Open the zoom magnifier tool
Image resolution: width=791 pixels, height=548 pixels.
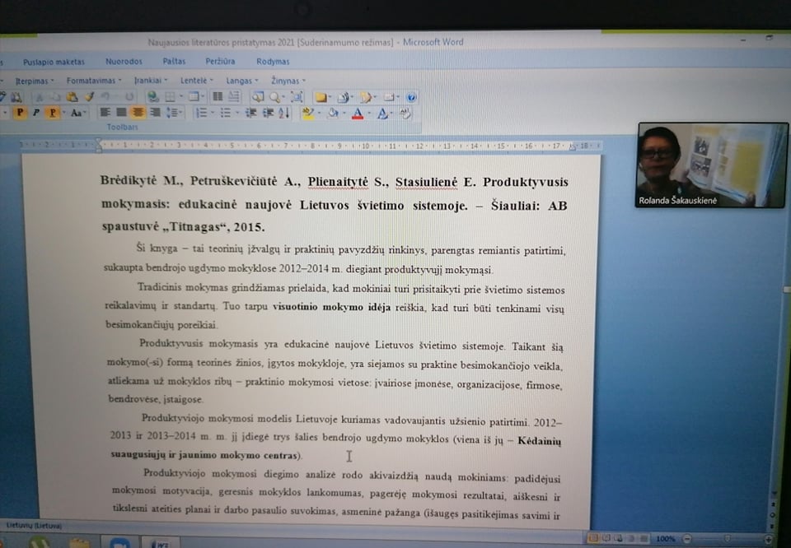275,97
